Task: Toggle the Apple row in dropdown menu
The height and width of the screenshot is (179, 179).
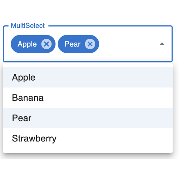Action: 88,77
